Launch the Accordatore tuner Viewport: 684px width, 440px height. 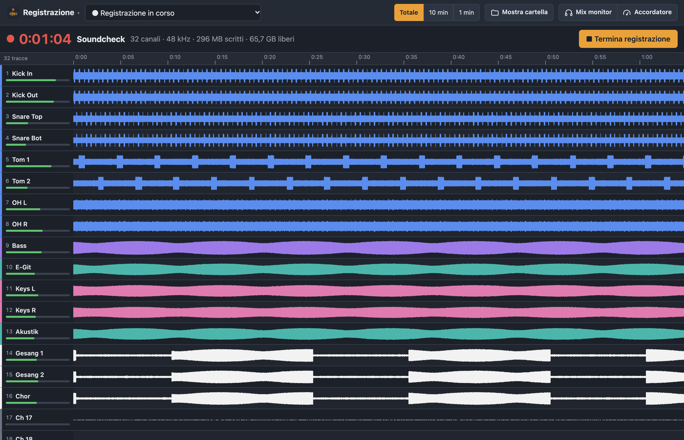coord(647,12)
